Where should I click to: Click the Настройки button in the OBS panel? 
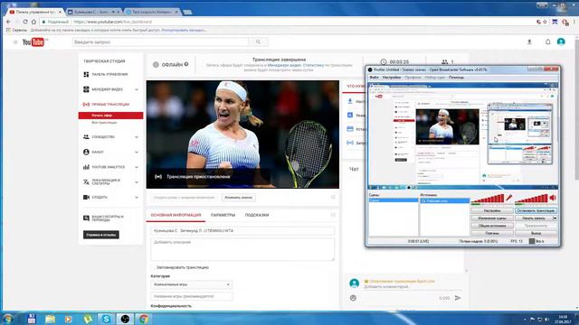492,210
